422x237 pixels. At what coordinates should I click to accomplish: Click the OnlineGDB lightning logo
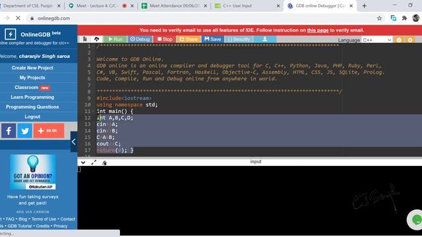tap(11, 34)
